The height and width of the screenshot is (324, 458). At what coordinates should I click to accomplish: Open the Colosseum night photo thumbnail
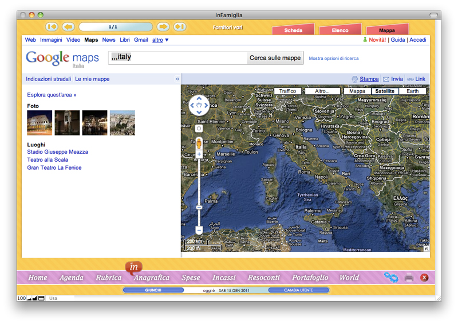click(40, 123)
